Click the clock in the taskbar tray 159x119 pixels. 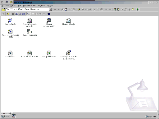[152, 117]
